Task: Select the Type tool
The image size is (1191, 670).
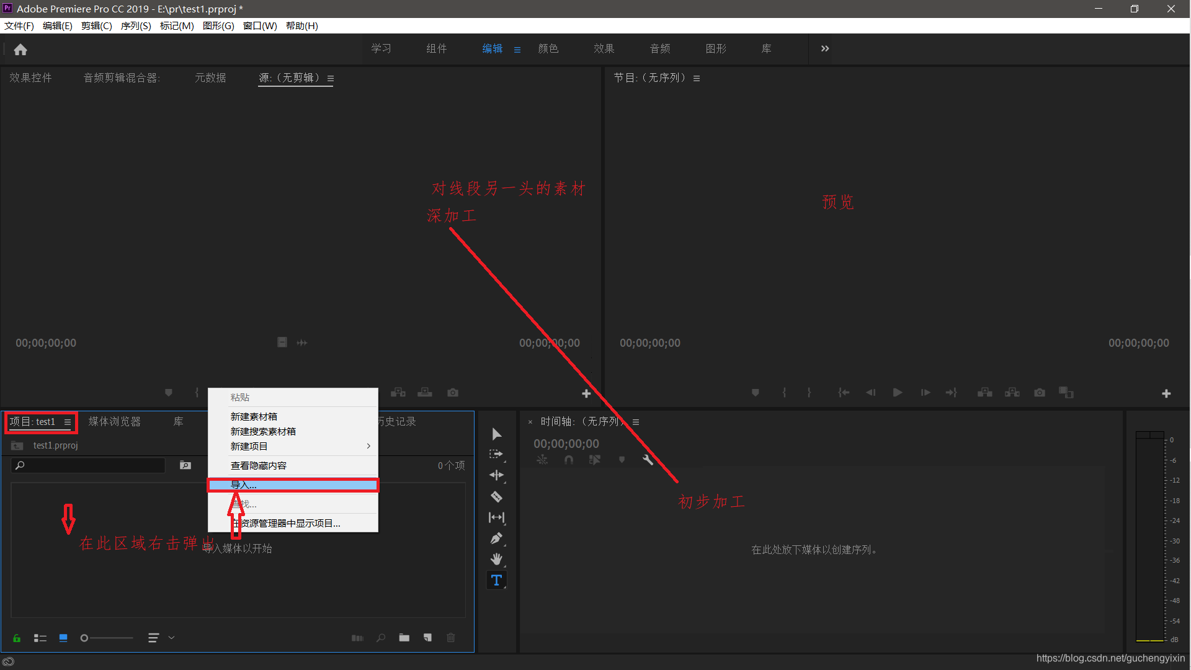Action: tap(496, 581)
